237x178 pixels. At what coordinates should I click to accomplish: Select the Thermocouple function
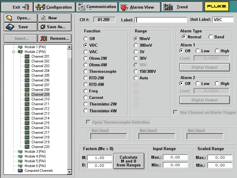[86, 71]
